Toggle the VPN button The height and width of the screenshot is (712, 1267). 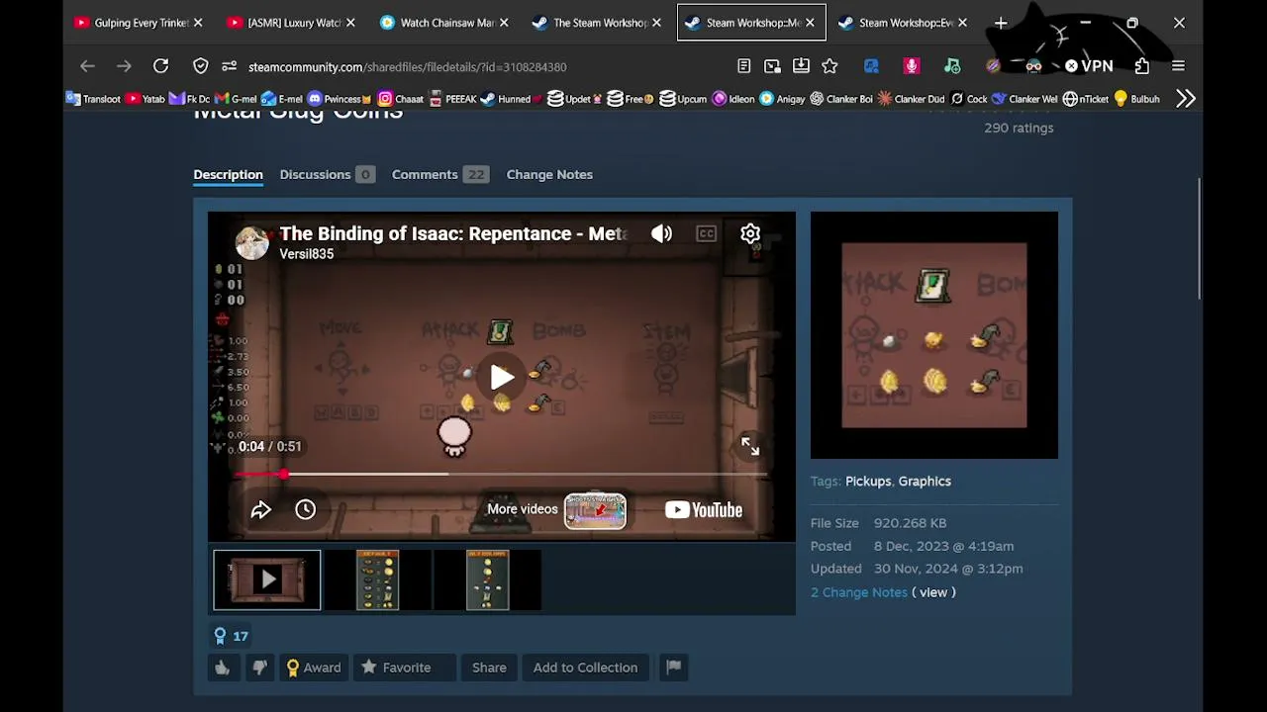[1089, 66]
